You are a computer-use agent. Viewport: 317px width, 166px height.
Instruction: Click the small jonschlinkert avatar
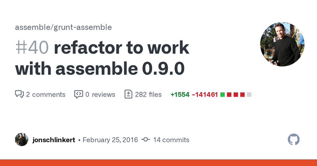pos(22,139)
